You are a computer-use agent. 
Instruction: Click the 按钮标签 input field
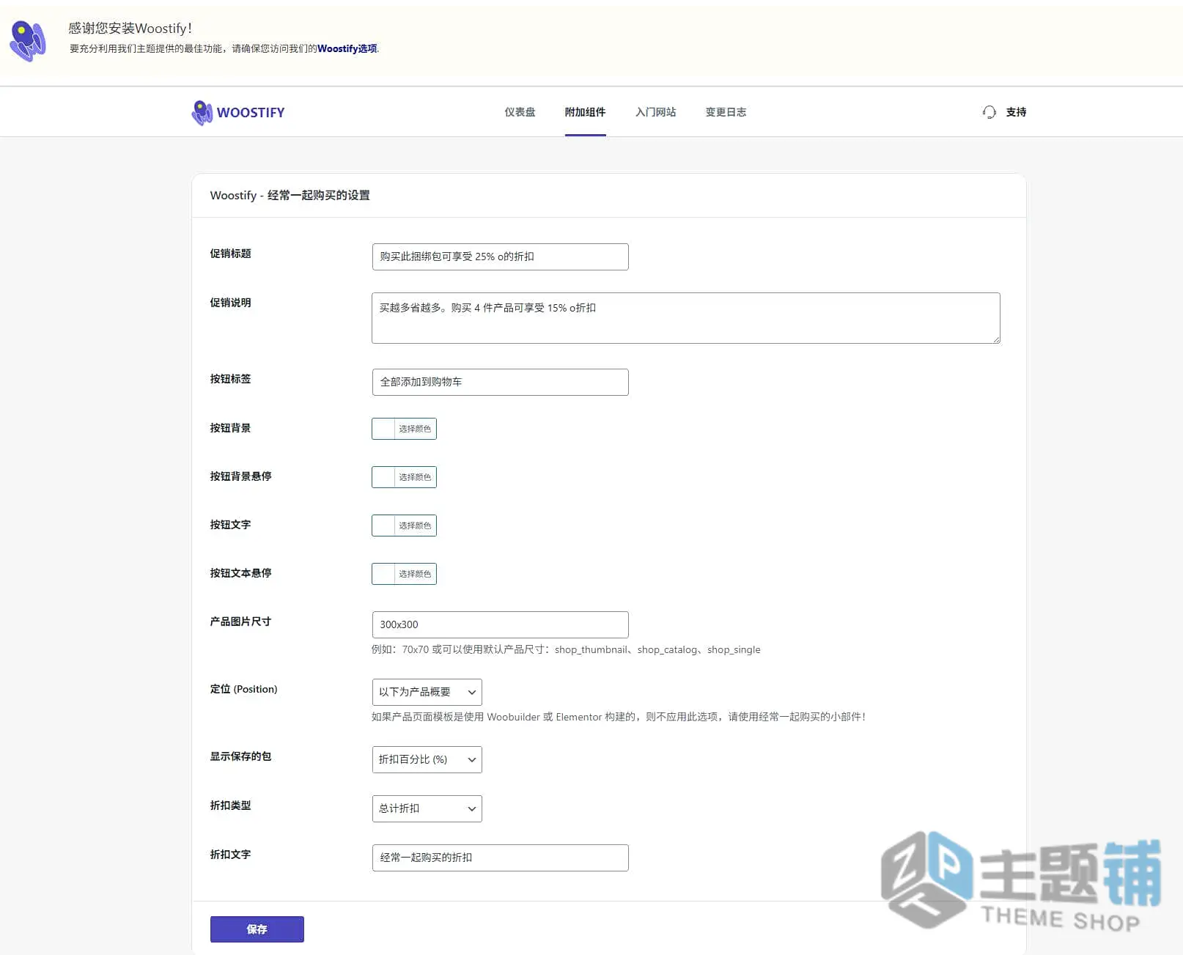pos(500,382)
